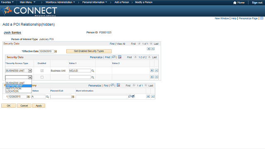Open the Help link
The height and width of the screenshot is (149, 265).
coord(234,18)
